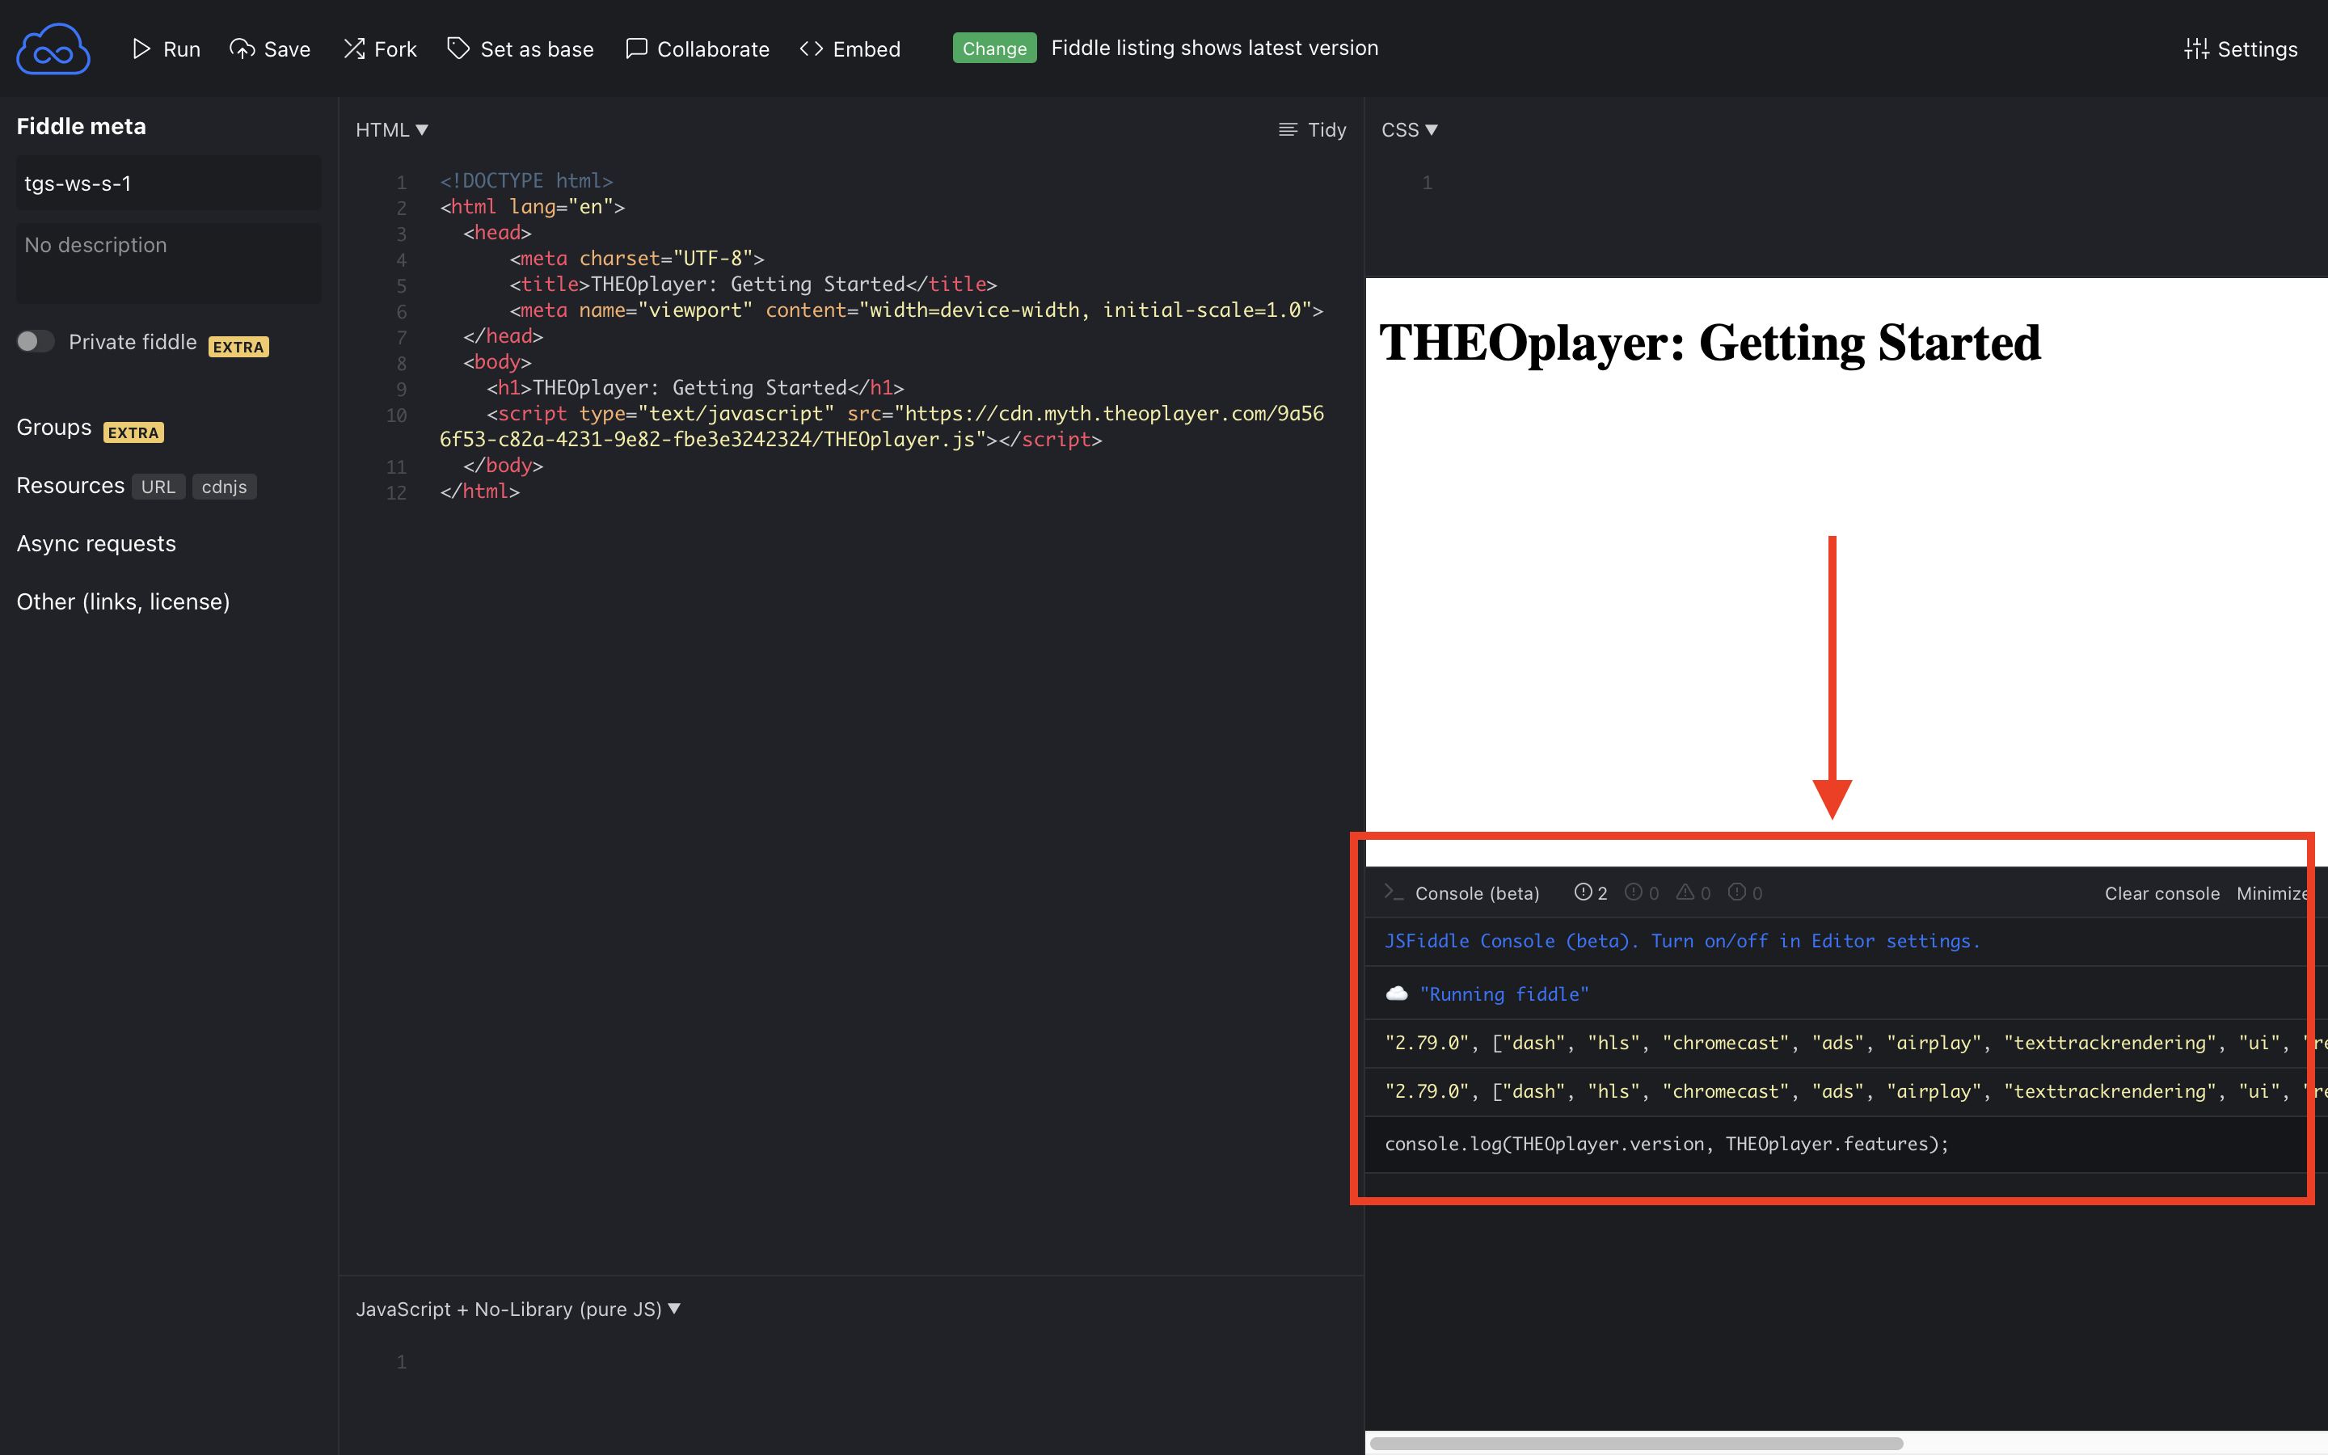Viewport: 2328px width, 1455px height.
Task: Click the Clear console button
Action: [x=2161, y=893]
